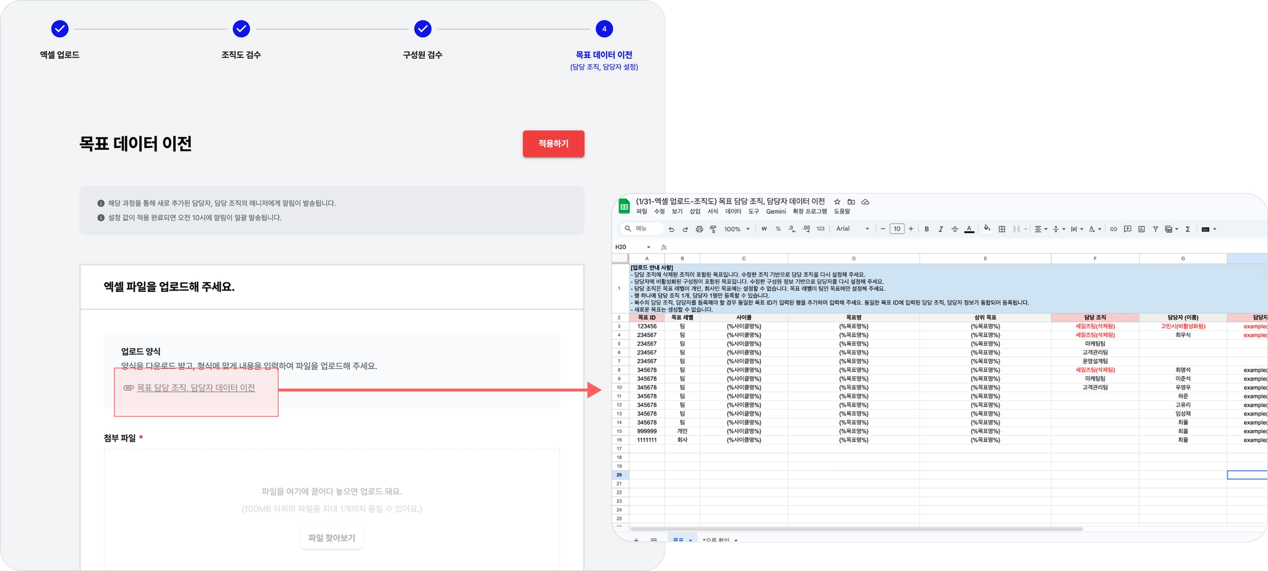Click the 조직도 검수 completed step circle

pyautogui.click(x=241, y=28)
